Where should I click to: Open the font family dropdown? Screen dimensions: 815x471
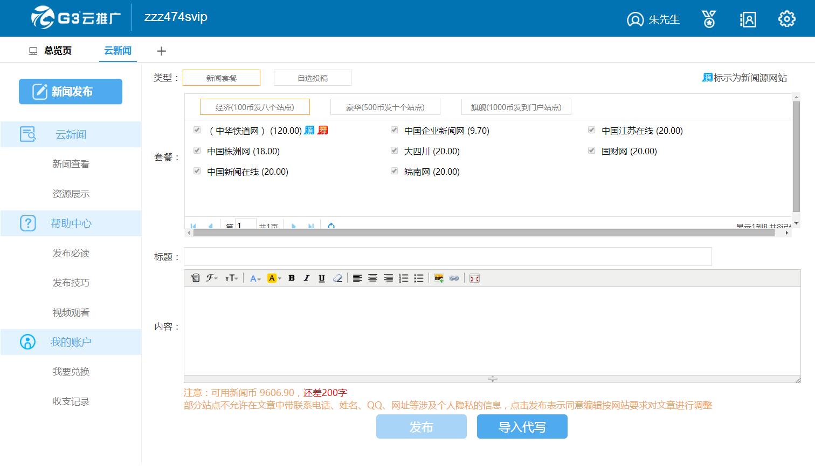pyautogui.click(x=212, y=278)
